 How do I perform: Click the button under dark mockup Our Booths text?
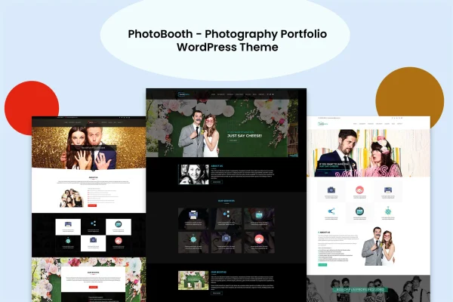coord(217,293)
